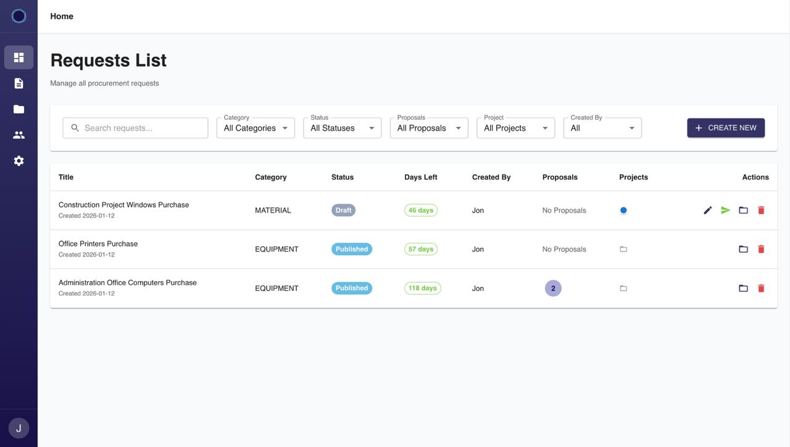
Task: Click Published status for Office Printers Purchase
Action: pos(352,249)
